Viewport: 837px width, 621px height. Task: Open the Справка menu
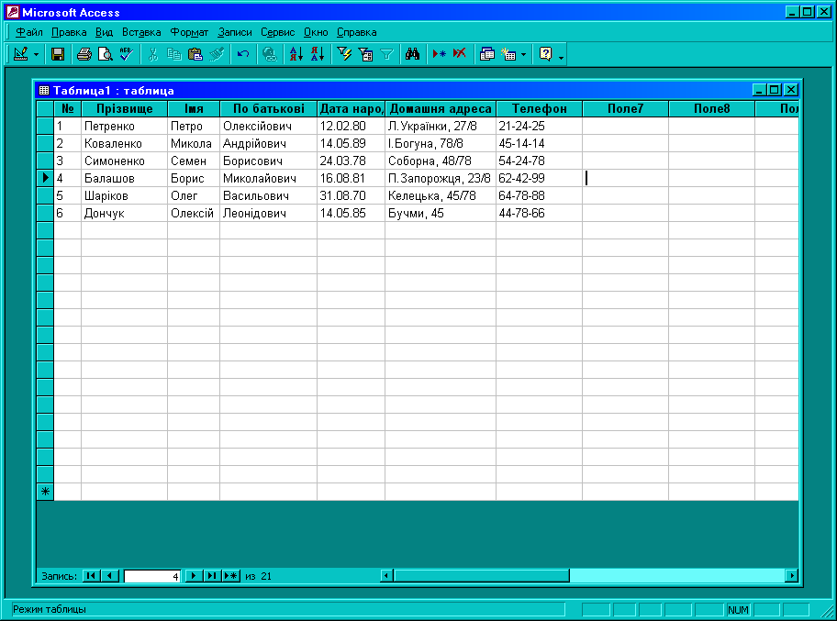pyautogui.click(x=357, y=32)
